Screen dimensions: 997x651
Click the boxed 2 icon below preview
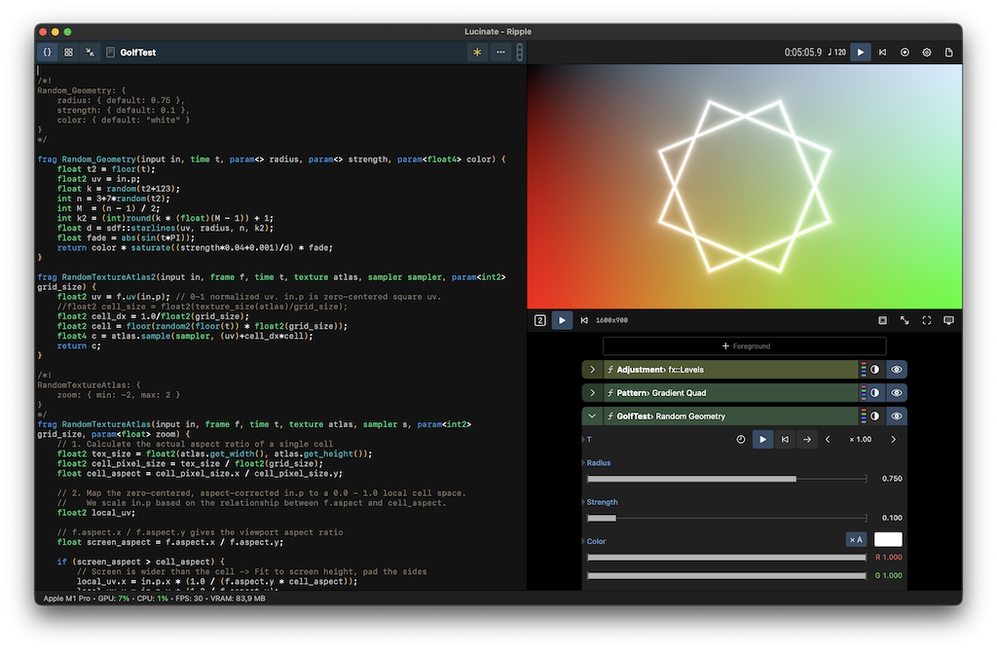tap(539, 320)
